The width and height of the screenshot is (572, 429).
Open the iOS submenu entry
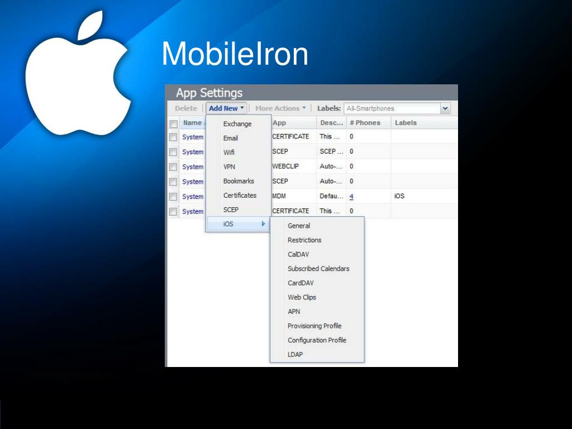[x=239, y=223]
